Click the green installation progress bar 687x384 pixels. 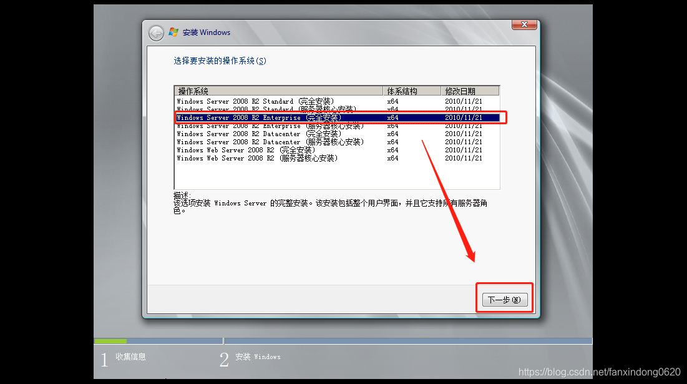click(110, 341)
